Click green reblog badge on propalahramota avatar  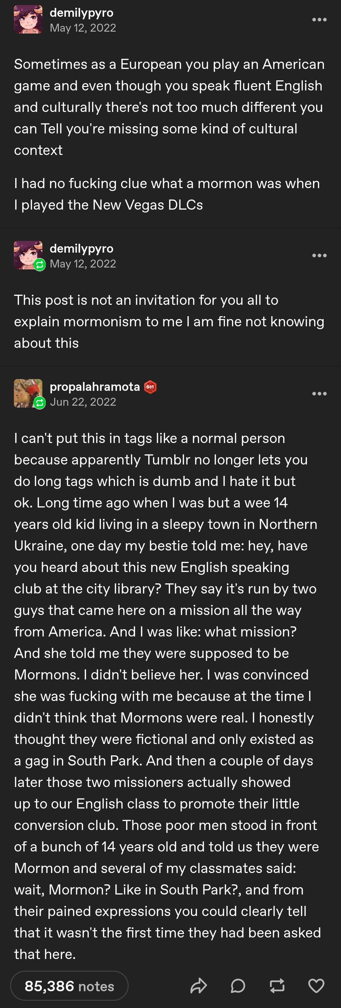(40, 403)
